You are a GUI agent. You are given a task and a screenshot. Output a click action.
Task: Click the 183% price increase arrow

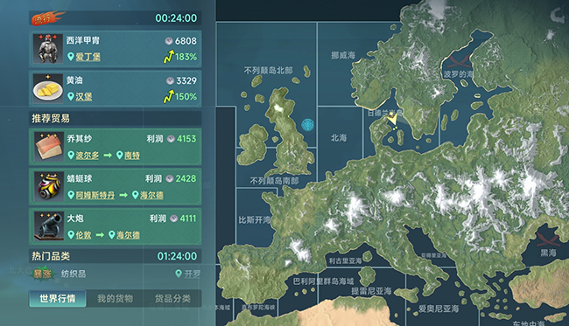169,57
